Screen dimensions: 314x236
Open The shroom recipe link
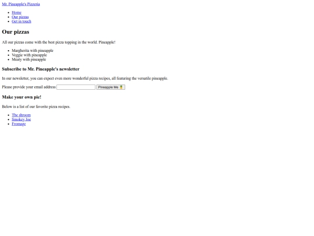[x=22, y=115]
